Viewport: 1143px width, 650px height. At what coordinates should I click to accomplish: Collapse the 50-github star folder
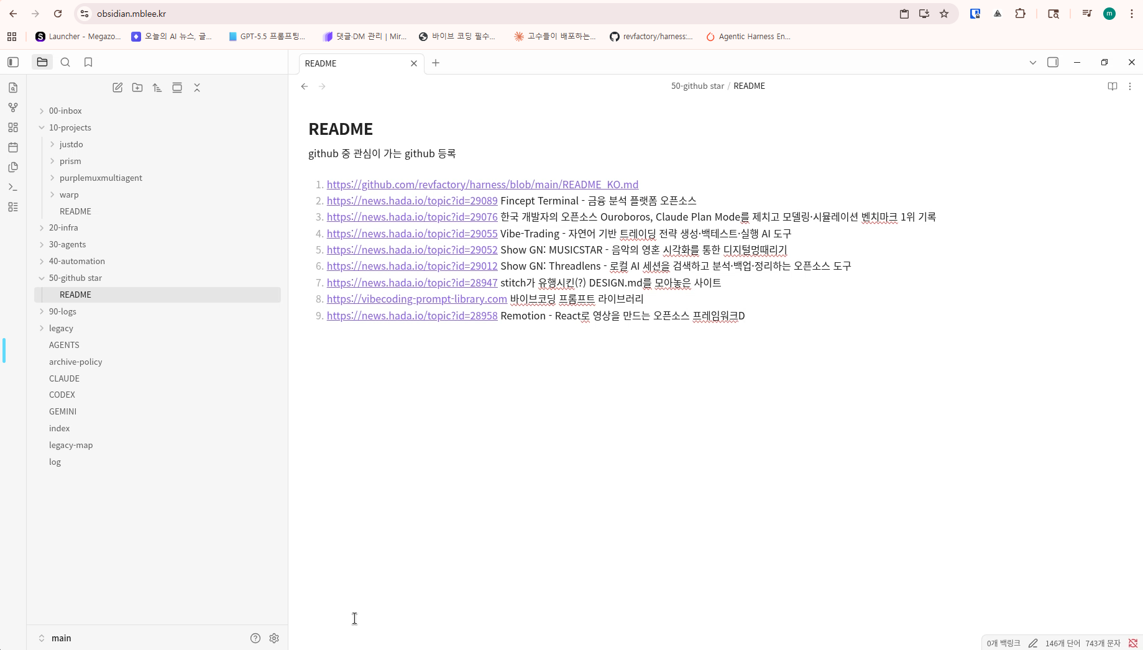point(42,278)
